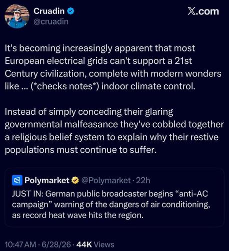Click the 10:47 AM post timestamp
Viewport: 229px width, 251px height.
point(20,245)
